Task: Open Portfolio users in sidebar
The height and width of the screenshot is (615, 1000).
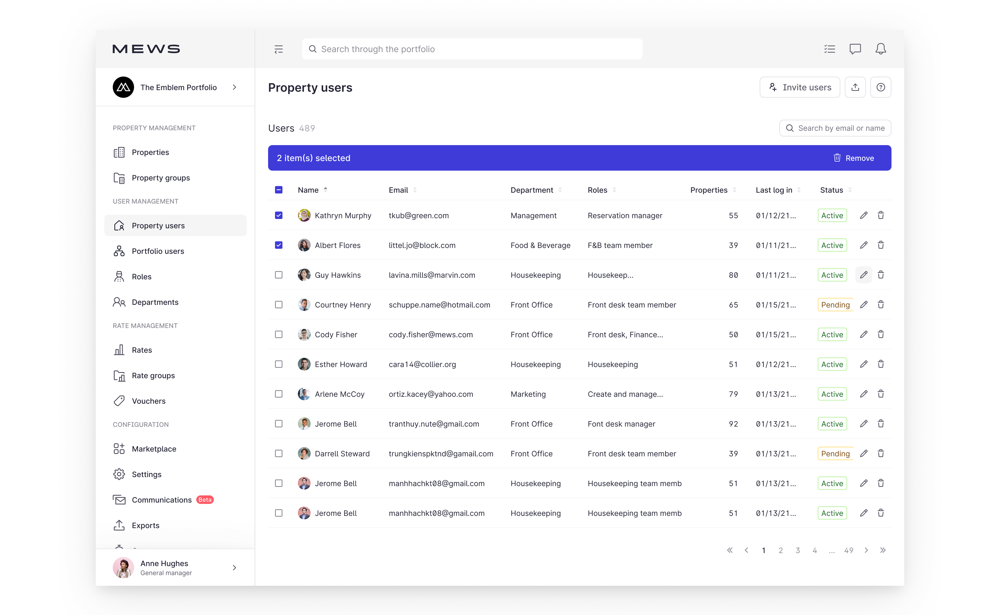Action: [x=158, y=251]
